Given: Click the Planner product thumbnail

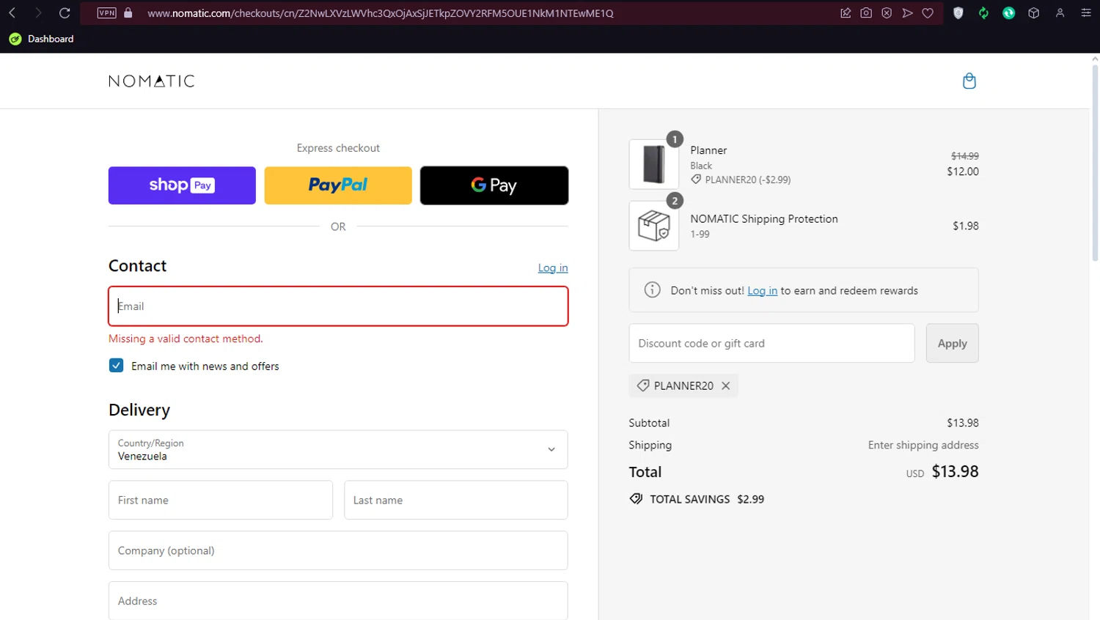Looking at the screenshot, I should [654, 164].
